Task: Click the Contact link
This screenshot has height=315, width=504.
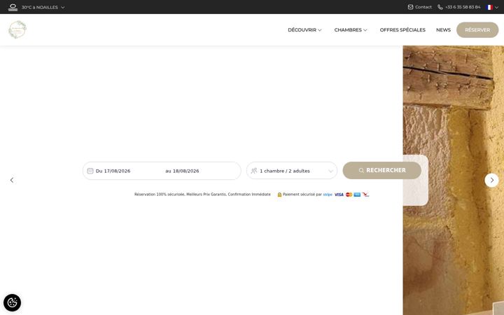Action: [x=423, y=7]
